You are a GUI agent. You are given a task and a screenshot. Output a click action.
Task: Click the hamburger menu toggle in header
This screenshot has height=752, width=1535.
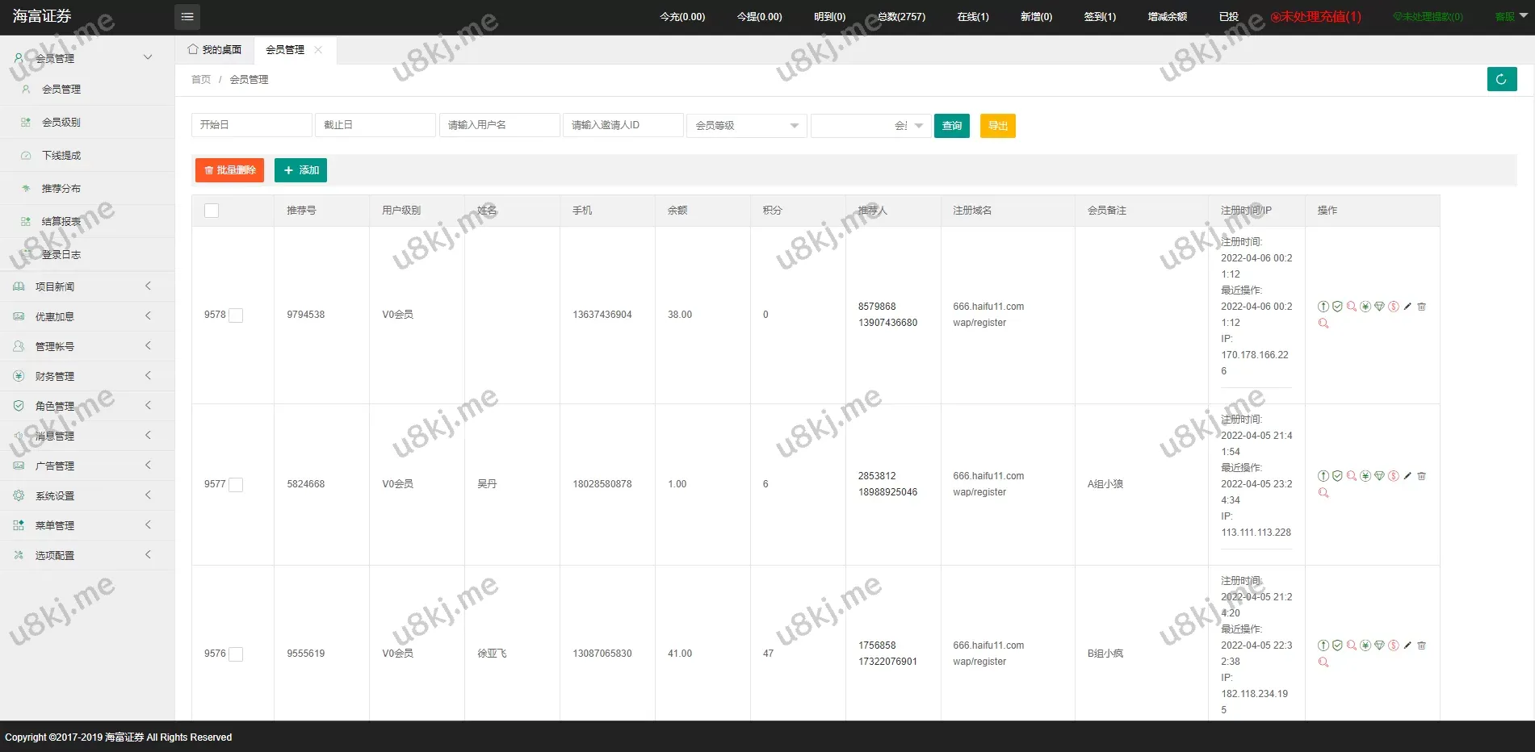tap(187, 17)
